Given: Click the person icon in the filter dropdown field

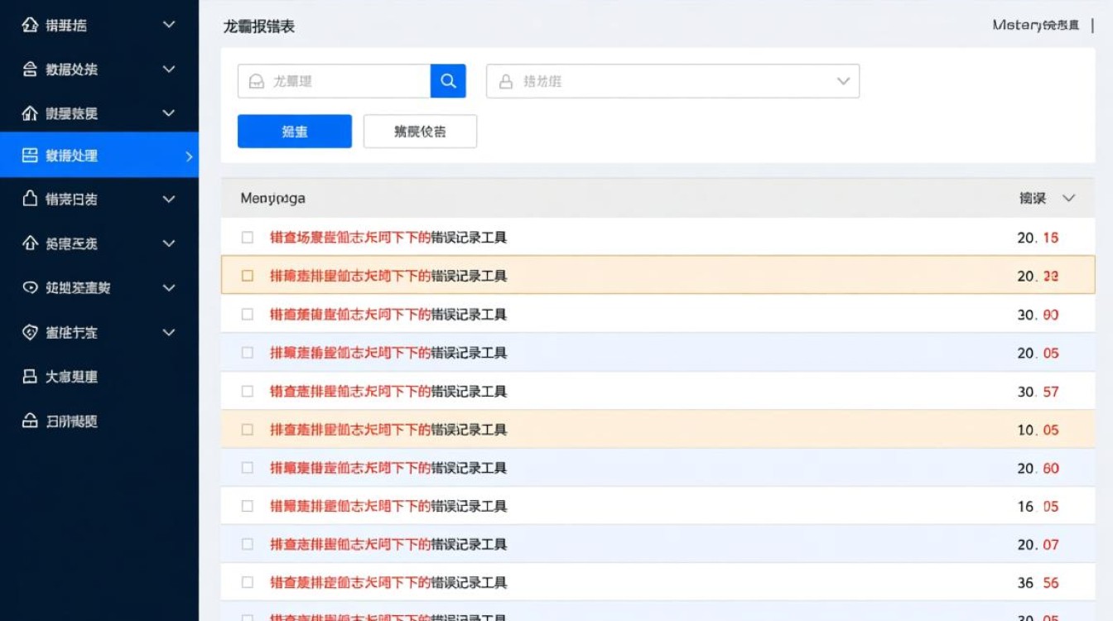Looking at the screenshot, I should tap(505, 81).
